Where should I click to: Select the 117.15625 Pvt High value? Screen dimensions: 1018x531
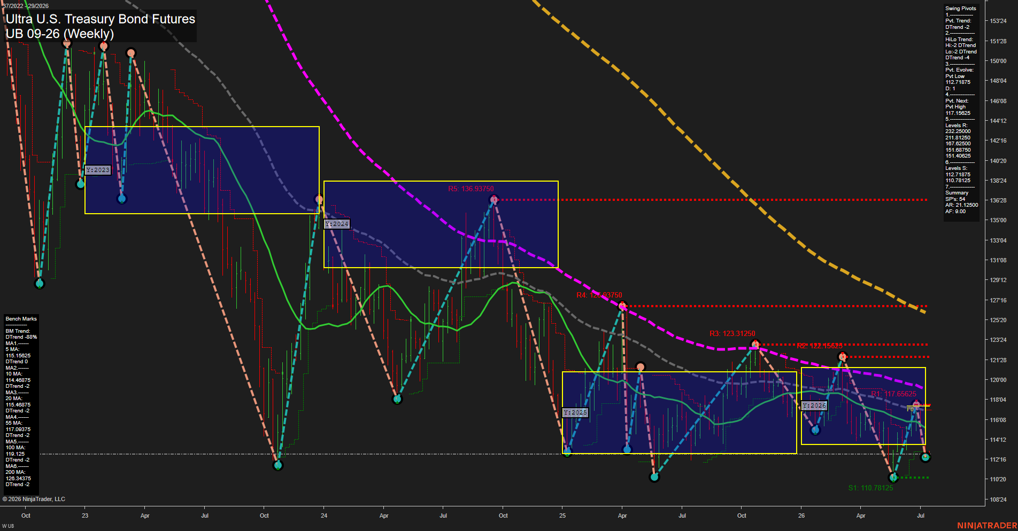[958, 113]
